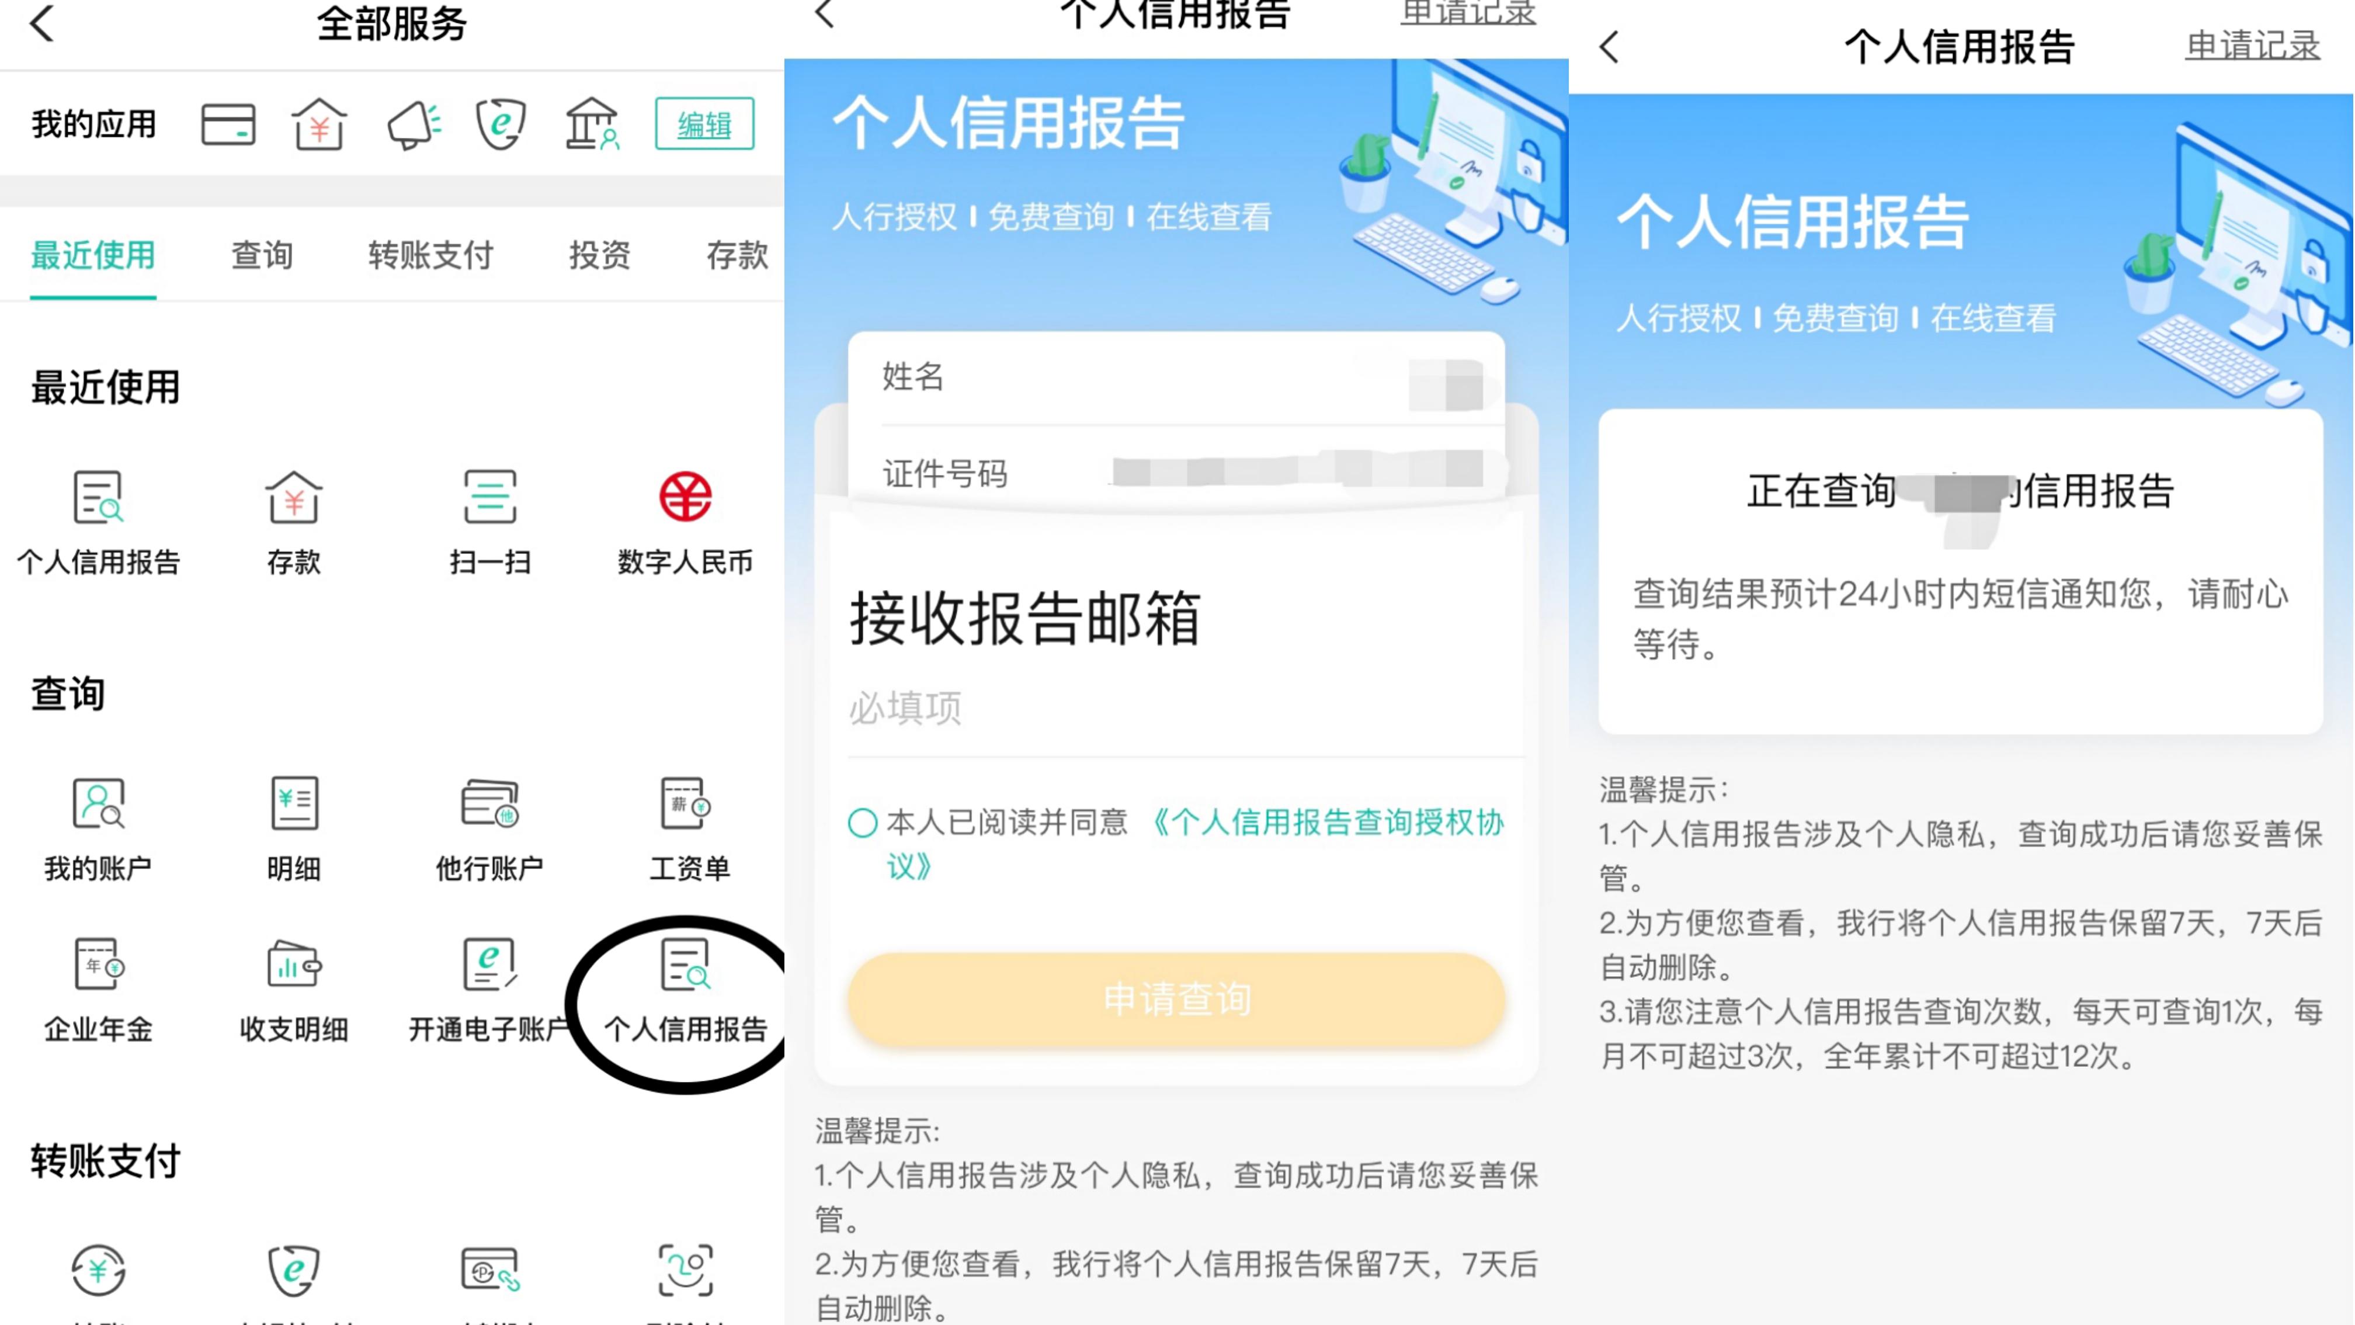Image resolution: width=2355 pixels, height=1325 pixels.
Task: Tap the 接收报告邮箱 必填项 input field
Action: (x=1185, y=707)
